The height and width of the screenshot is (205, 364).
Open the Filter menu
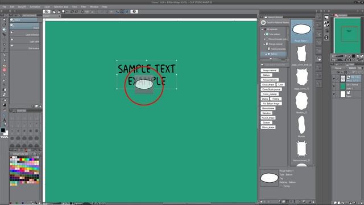tap(84, 7)
